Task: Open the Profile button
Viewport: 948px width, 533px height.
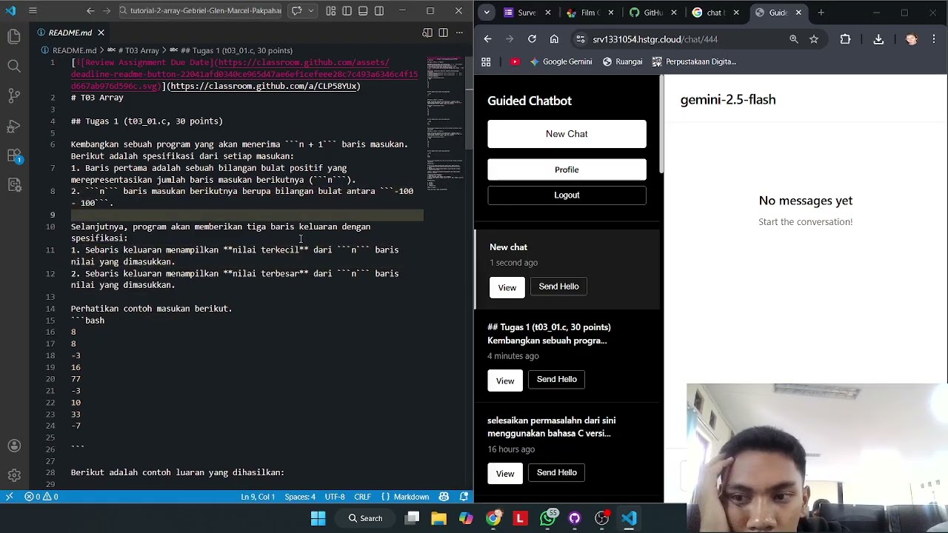Action: tap(567, 170)
